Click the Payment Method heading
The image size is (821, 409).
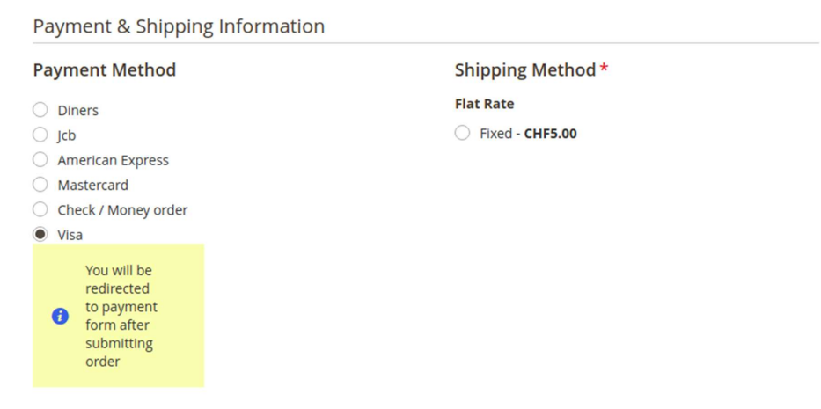(x=104, y=70)
